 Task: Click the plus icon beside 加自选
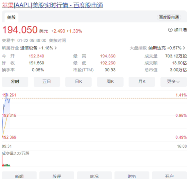point(170,30)
